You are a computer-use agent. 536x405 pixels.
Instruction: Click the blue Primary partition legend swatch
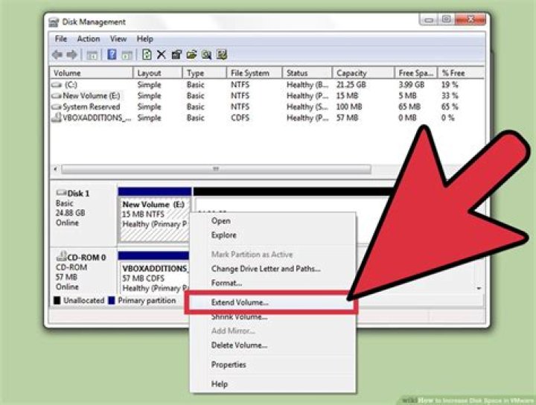[112, 301]
